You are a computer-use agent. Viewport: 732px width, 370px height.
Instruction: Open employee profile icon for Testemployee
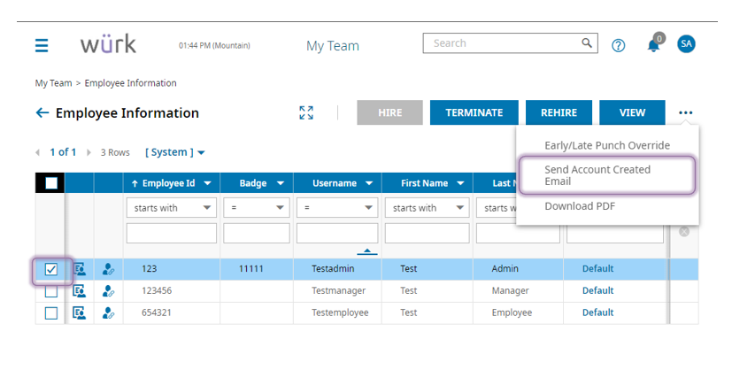click(x=80, y=312)
